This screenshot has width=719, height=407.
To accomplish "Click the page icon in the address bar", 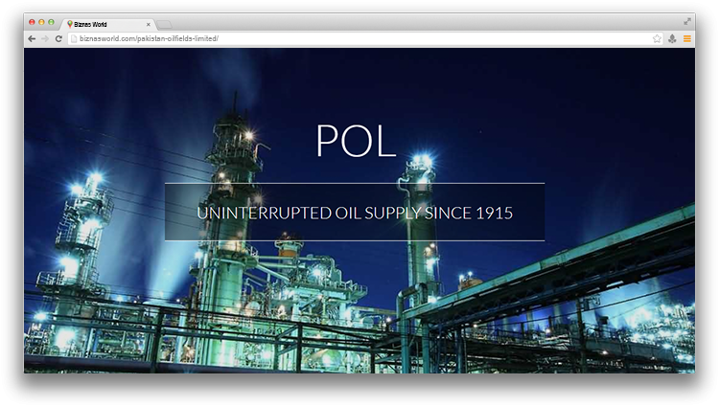I will coord(74,38).
